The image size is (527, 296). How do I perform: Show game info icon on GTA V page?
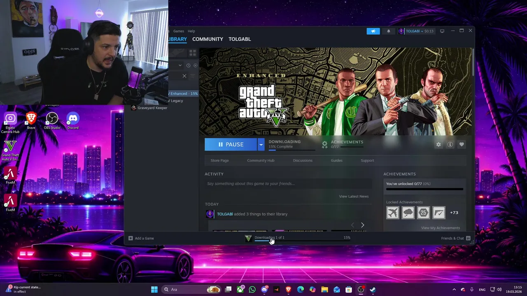450,144
